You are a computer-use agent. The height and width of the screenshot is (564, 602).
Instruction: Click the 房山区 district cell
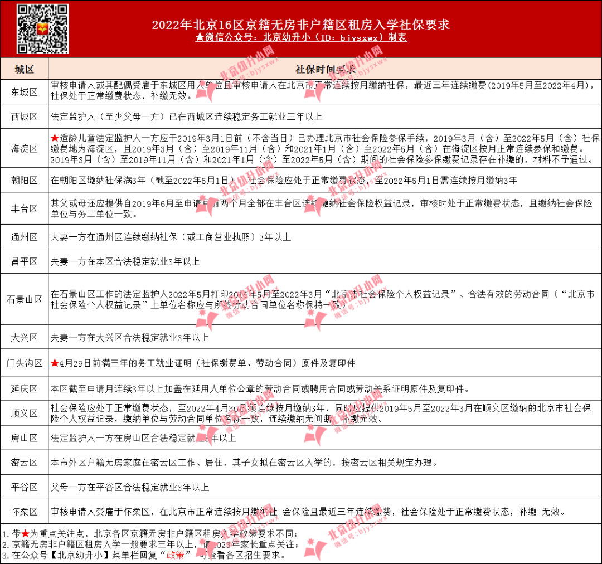coord(25,437)
